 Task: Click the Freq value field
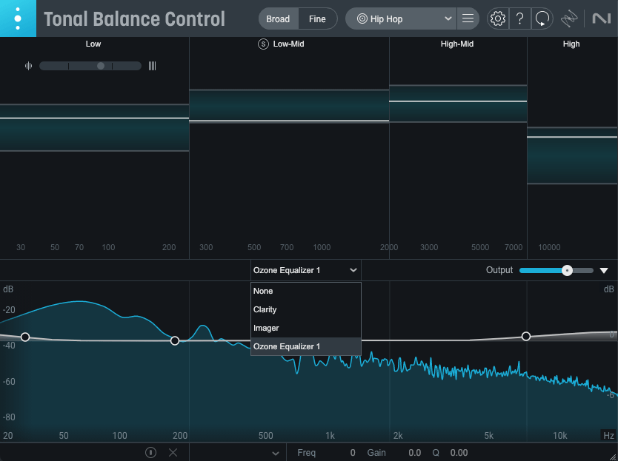pos(353,453)
